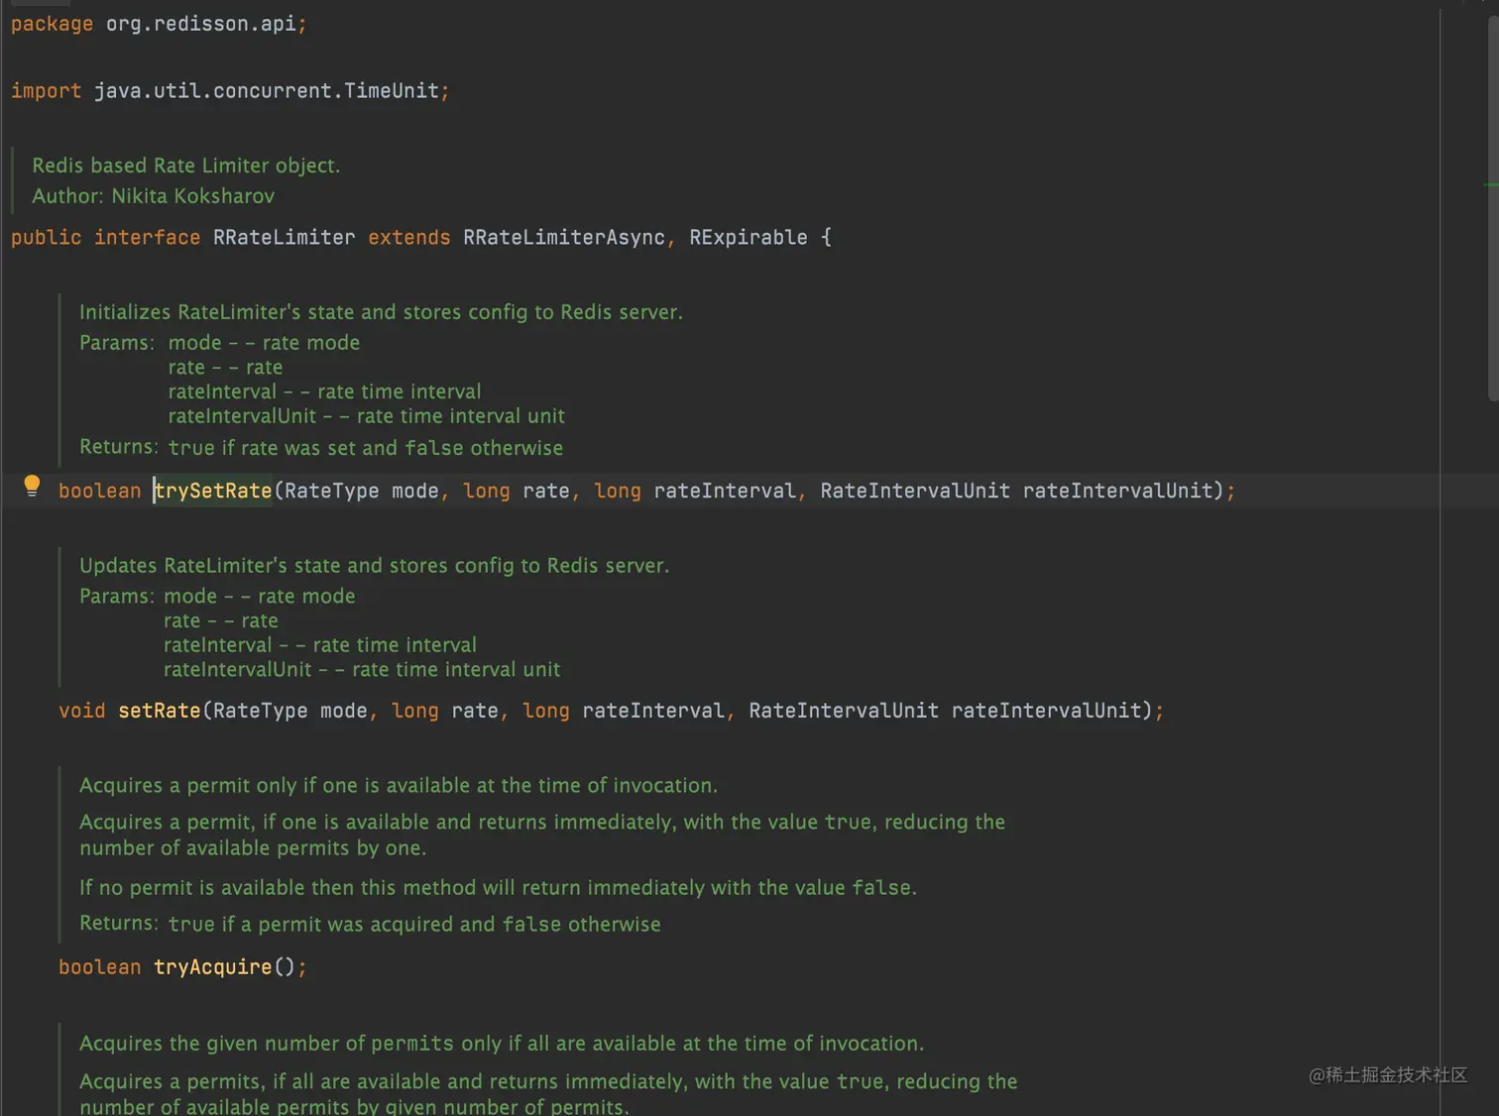Click 'Author: Nikita Koksharov' doc line
The image size is (1499, 1116).
coord(154,196)
